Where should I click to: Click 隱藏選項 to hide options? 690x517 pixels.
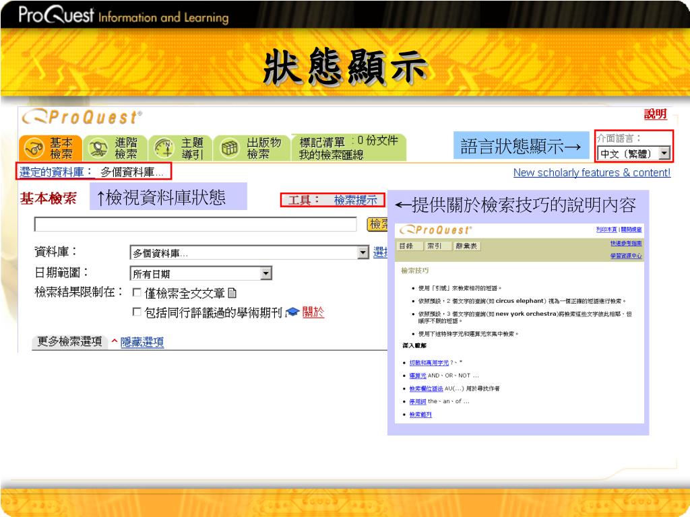coord(142,342)
